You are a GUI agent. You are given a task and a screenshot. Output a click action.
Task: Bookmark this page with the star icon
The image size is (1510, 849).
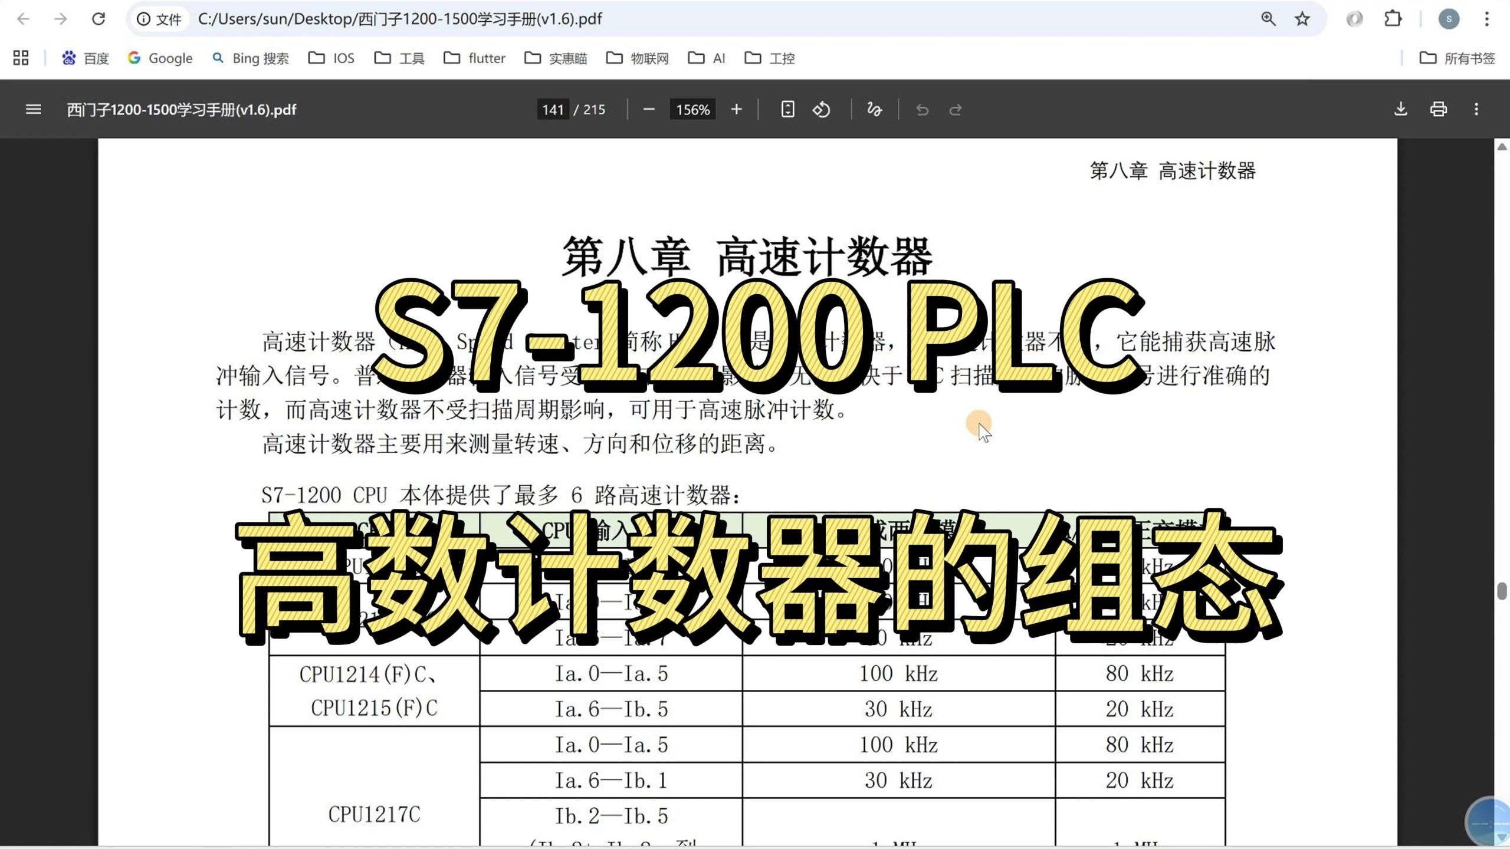point(1302,19)
